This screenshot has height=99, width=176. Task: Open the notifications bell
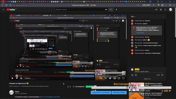click(165, 10)
